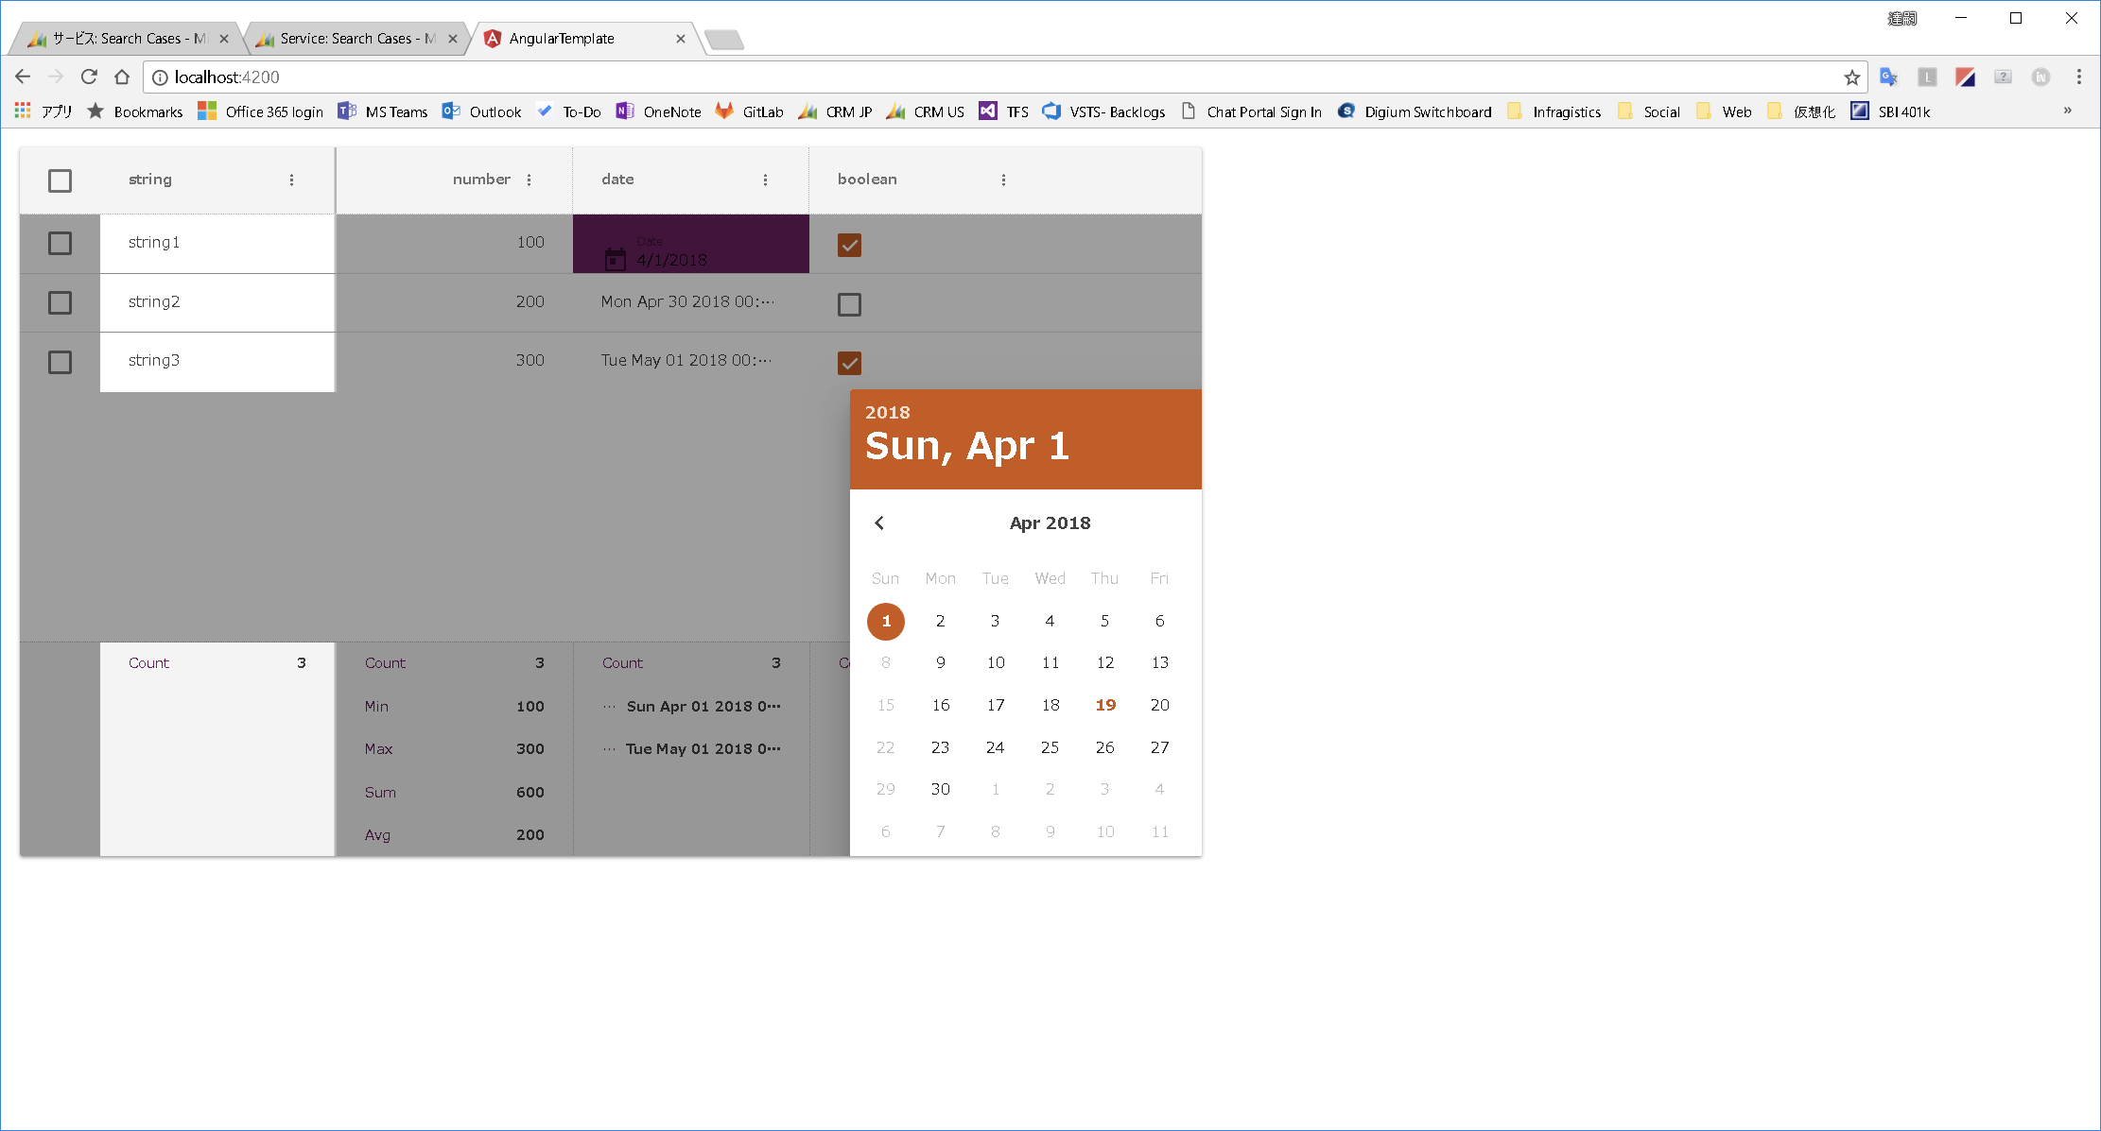2101x1131 pixels.
Task: Bookmark this page with star icon
Action: coord(1851,77)
